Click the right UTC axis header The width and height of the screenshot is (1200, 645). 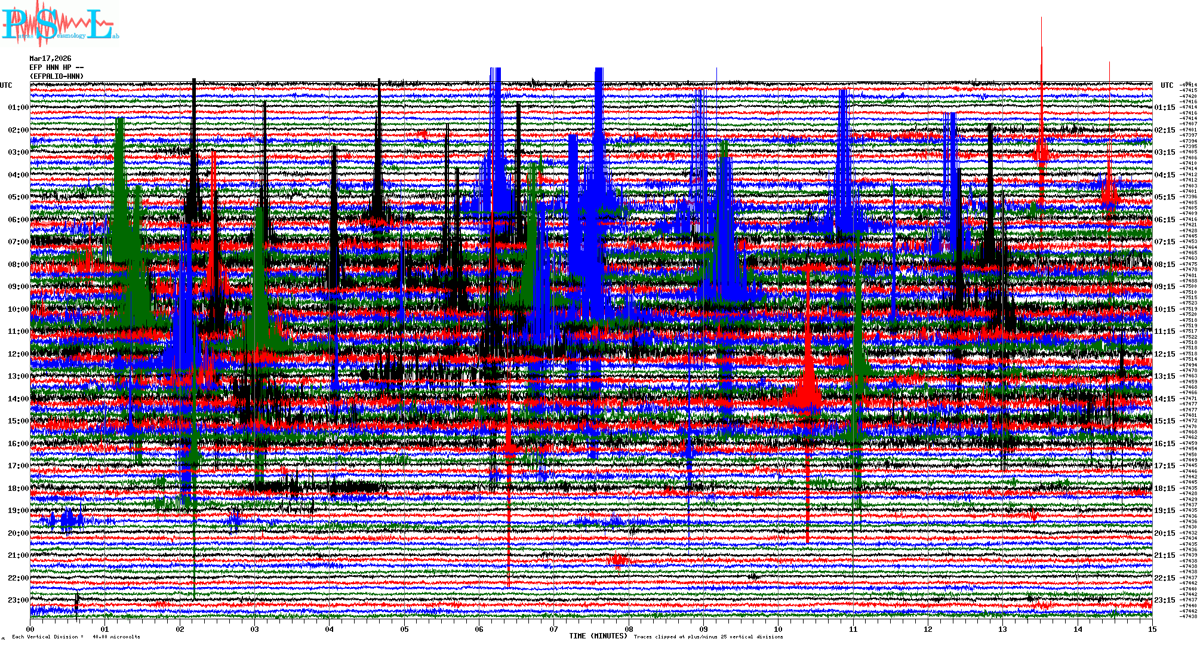point(1167,85)
